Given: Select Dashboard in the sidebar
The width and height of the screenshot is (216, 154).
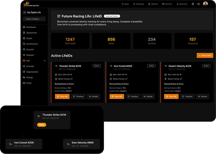Looking at the screenshot, I should point(31,27).
